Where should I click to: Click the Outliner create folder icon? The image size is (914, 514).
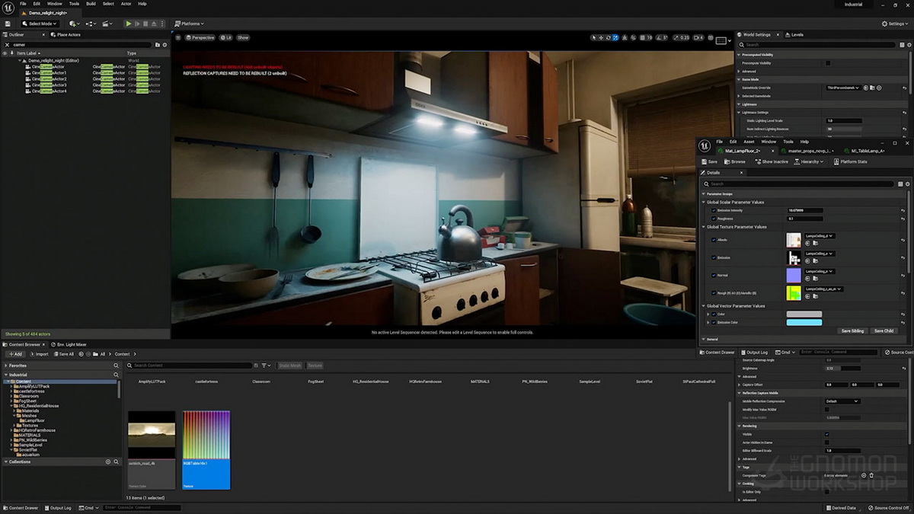[x=158, y=45]
